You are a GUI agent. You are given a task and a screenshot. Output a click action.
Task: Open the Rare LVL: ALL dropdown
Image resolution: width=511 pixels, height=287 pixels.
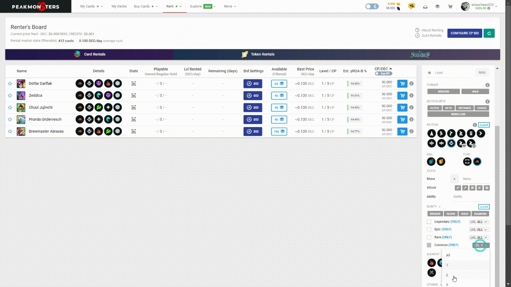(x=479, y=237)
